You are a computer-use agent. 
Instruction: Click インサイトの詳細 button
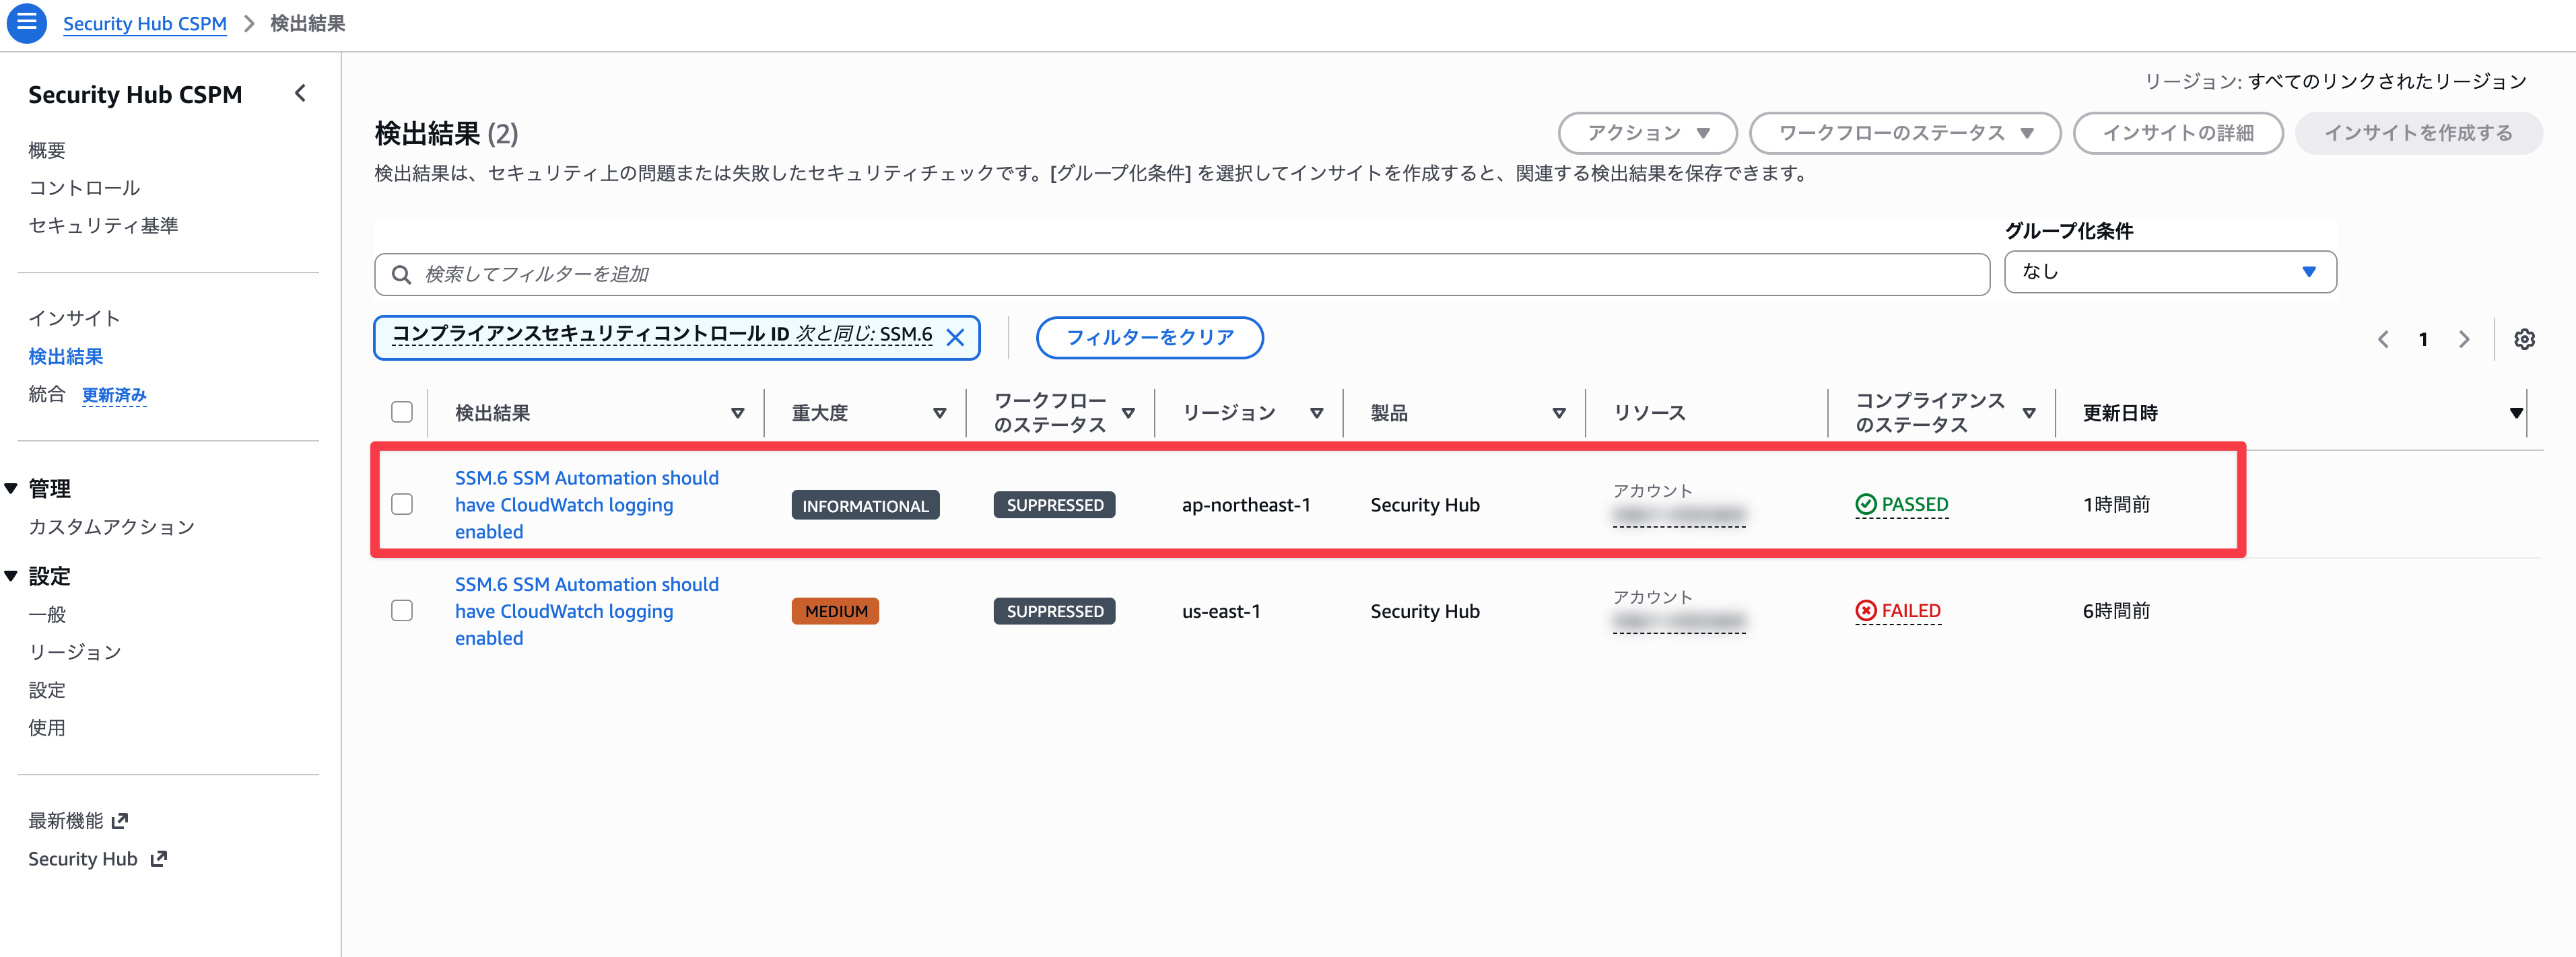2178,133
